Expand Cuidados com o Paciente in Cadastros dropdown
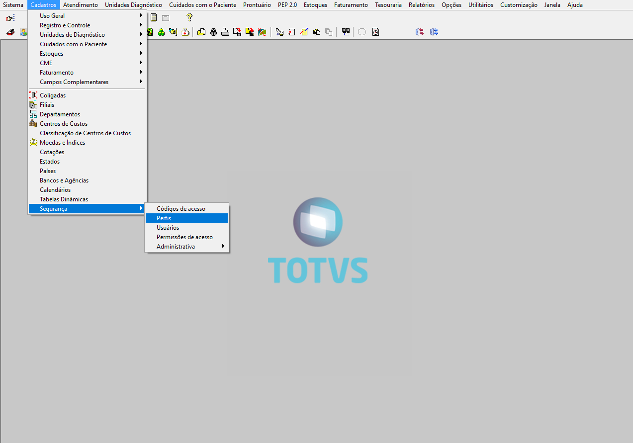 click(x=87, y=44)
